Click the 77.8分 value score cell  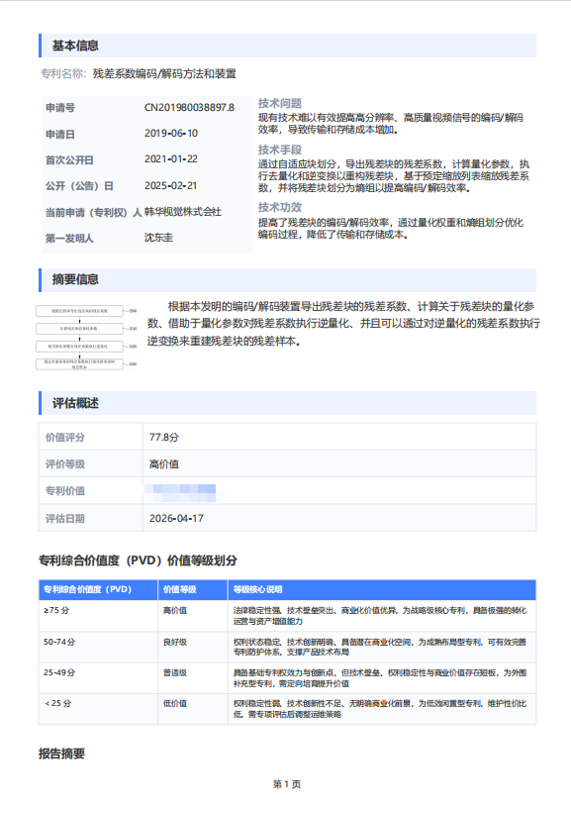point(339,437)
